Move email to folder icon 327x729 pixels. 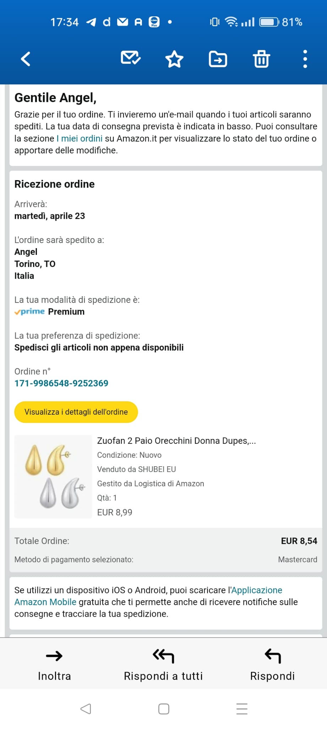(218, 59)
